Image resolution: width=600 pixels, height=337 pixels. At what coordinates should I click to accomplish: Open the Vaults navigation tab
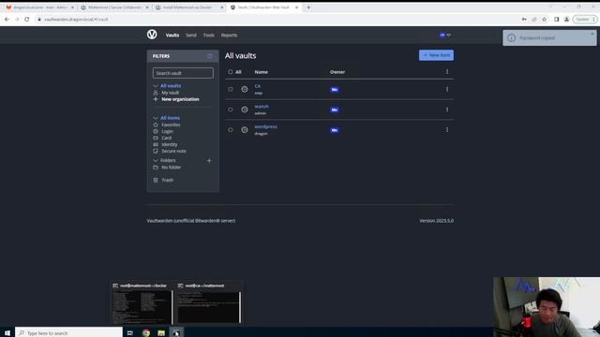click(x=172, y=36)
